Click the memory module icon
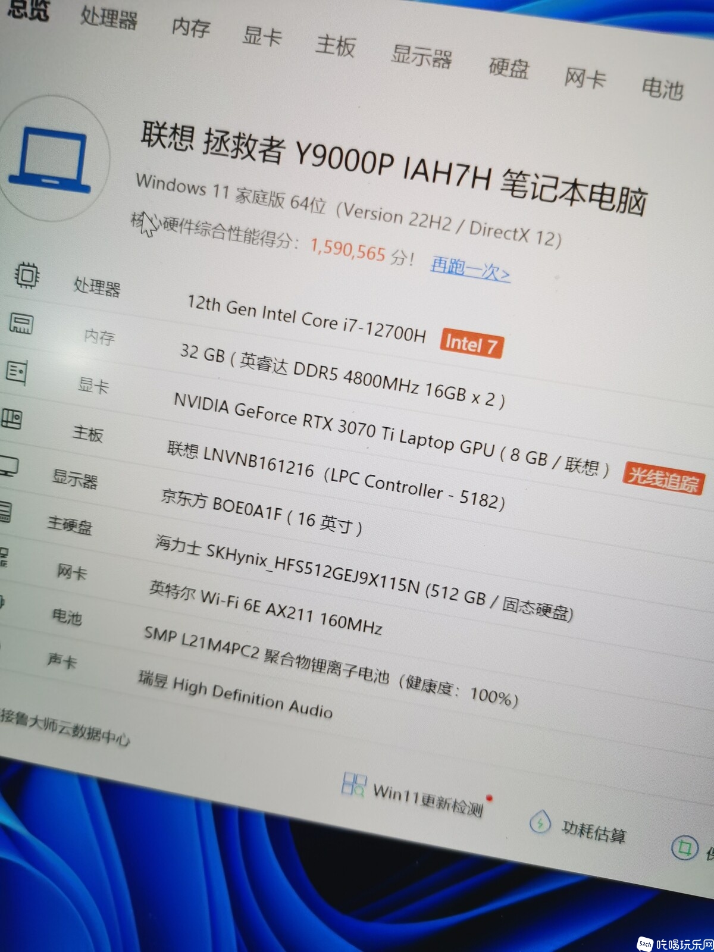 (x=21, y=324)
